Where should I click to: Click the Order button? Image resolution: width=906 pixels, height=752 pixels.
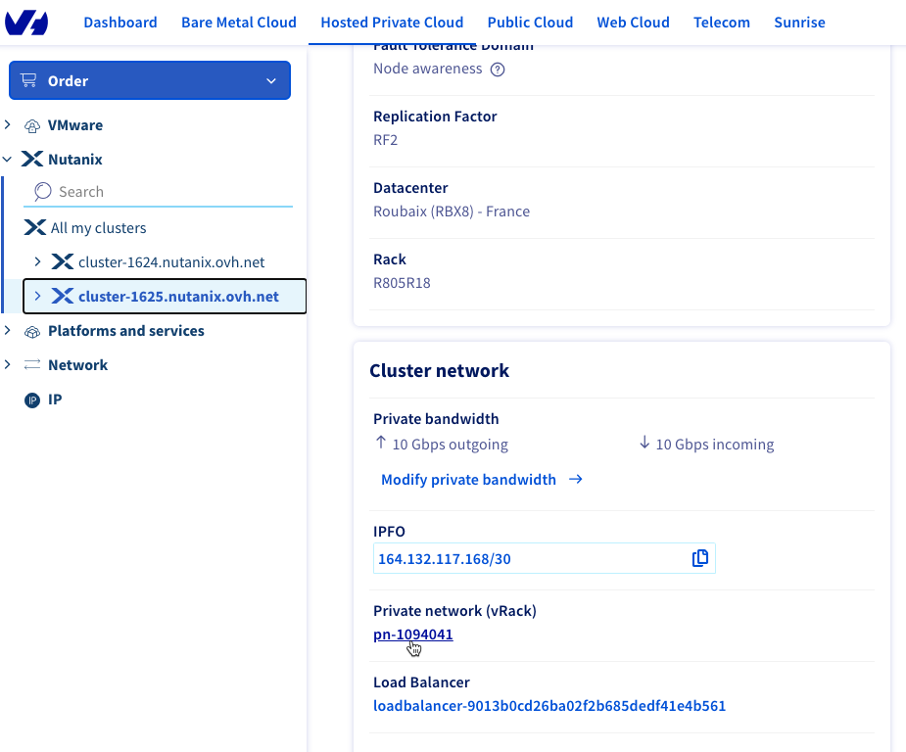pyautogui.click(x=150, y=80)
